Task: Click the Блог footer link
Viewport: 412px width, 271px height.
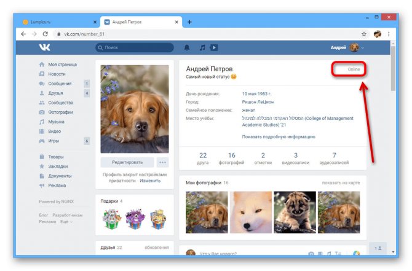Action: [x=44, y=215]
